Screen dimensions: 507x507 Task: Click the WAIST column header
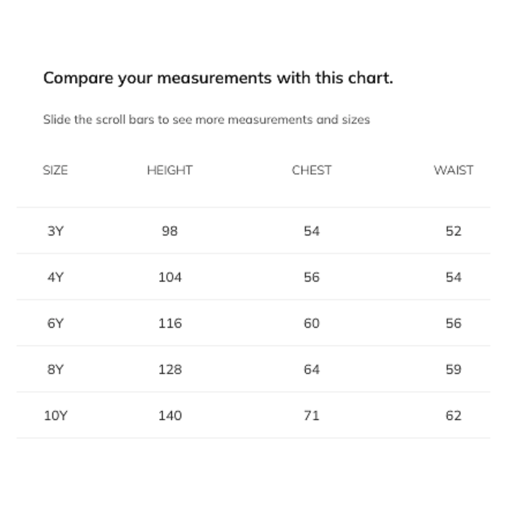coord(453,170)
